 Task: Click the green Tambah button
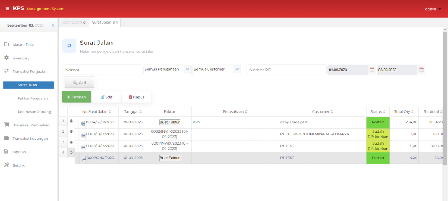click(76, 97)
